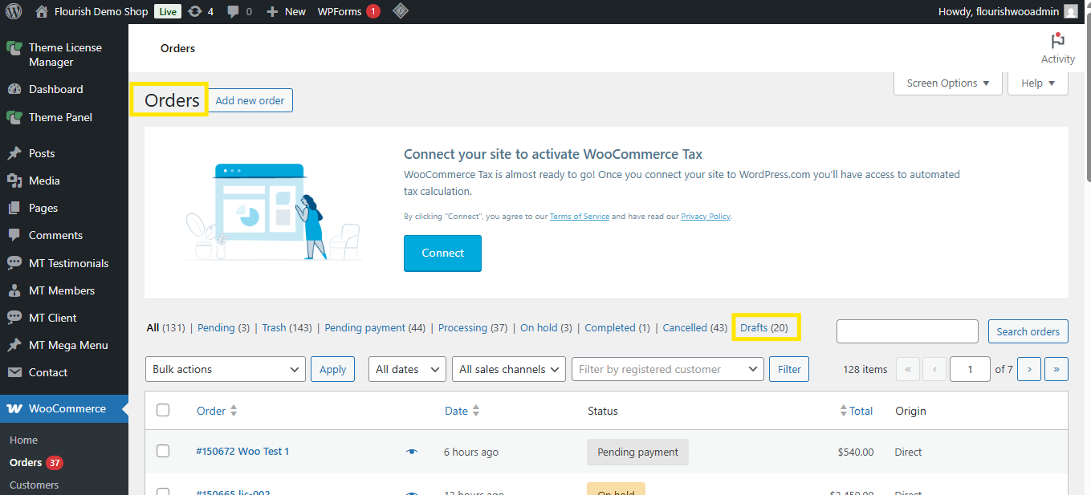1091x495 pixels.
Task: Click the plus New icon in the admin bar
Action: (x=272, y=12)
